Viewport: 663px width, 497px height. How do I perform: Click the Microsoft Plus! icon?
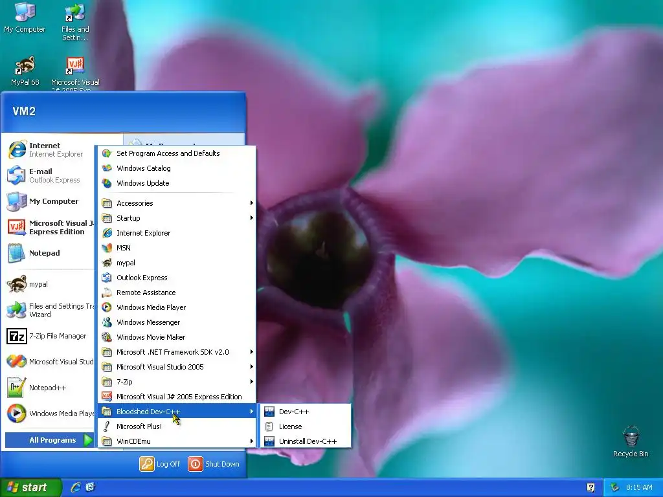click(107, 426)
